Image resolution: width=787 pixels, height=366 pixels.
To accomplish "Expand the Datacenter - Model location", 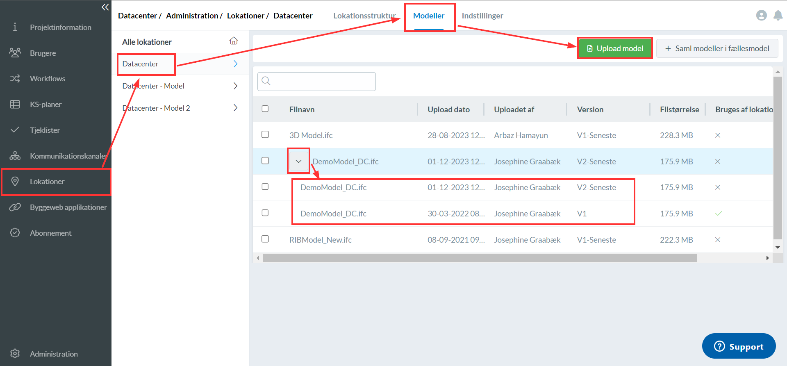I will pyautogui.click(x=235, y=86).
